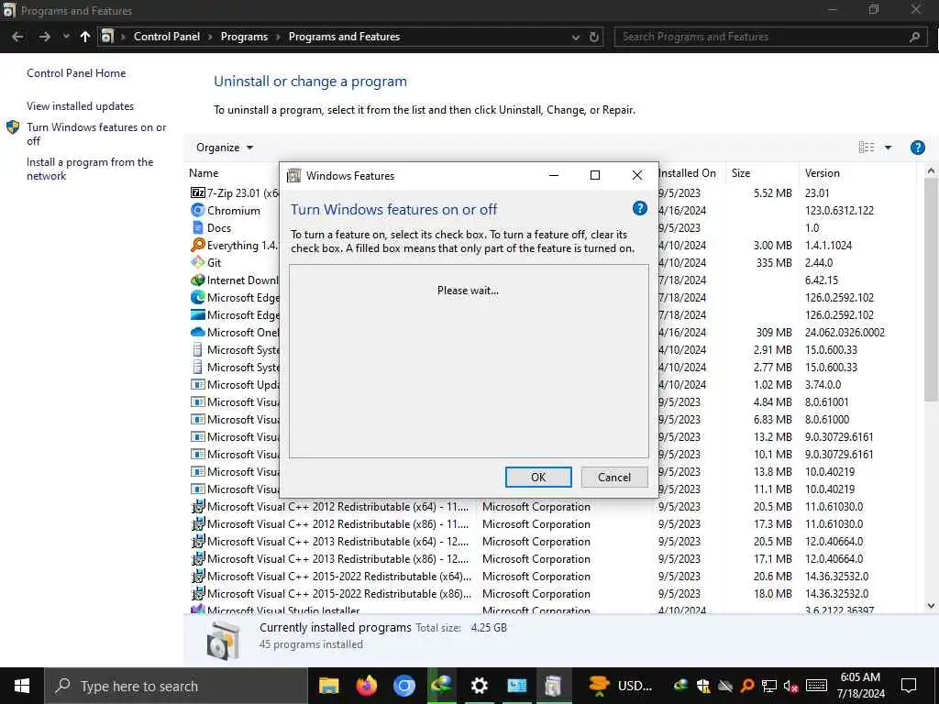The height and width of the screenshot is (704, 939).
Task: Click the scroll down arrow of list
Action: click(931, 606)
